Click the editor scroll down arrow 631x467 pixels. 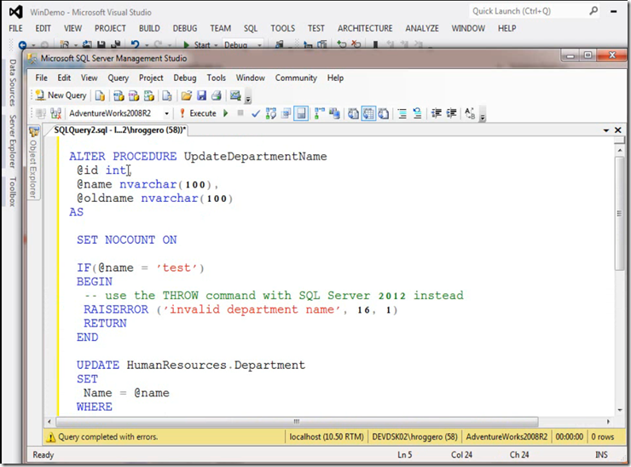pyautogui.click(x=619, y=410)
